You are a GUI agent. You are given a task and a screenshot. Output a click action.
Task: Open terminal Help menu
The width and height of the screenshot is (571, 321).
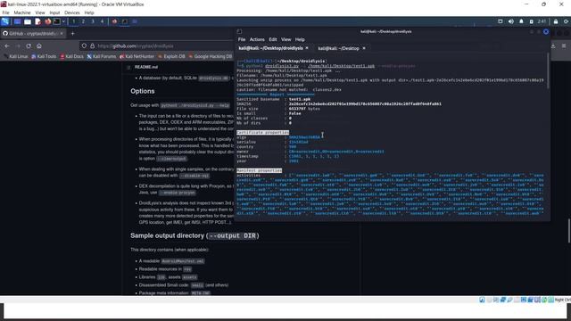click(300, 39)
